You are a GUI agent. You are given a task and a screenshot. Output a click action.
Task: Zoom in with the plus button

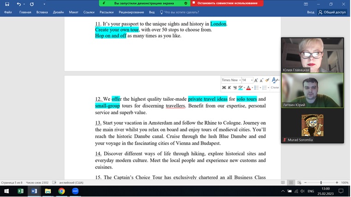(x=337, y=182)
